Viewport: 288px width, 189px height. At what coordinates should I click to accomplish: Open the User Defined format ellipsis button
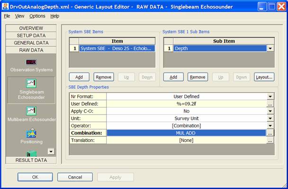tap(270, 104)
